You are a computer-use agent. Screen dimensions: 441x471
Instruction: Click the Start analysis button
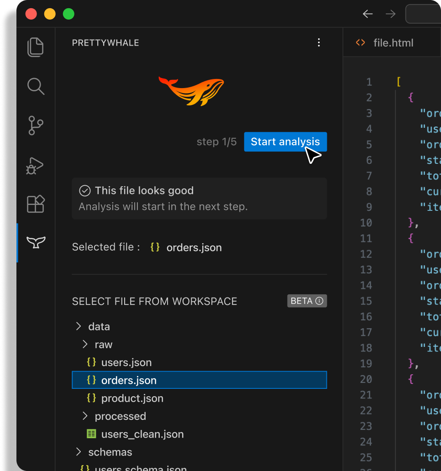click(x=285, y=142)
